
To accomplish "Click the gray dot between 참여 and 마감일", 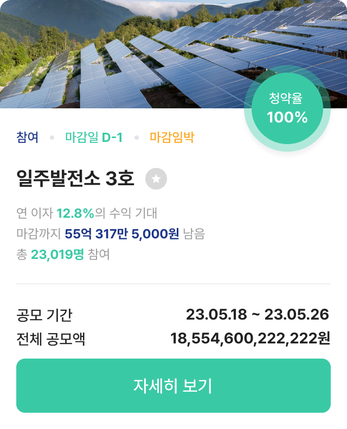I will (52, 138).
